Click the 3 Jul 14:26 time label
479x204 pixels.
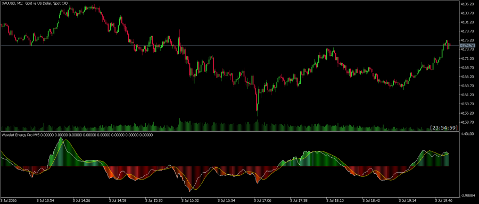tap(81, 201)
